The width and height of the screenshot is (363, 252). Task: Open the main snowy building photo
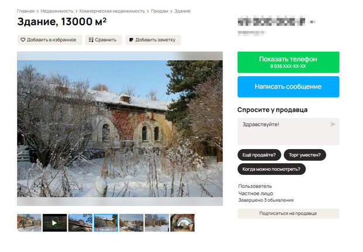(x=120, y=129)
